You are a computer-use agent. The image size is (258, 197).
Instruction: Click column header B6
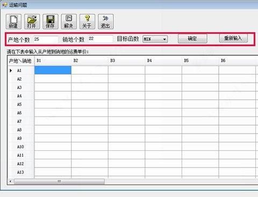237,61
